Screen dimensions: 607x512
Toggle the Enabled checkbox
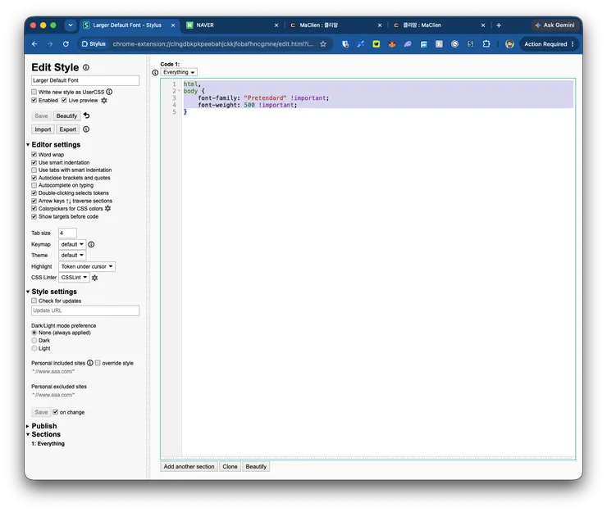(34, 100)
